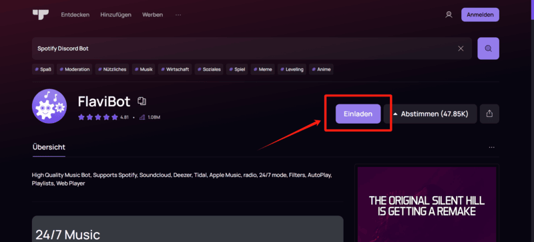Screen dimensions: 534x242
Task: Select the Soziales tag
Action: point(209,69)
